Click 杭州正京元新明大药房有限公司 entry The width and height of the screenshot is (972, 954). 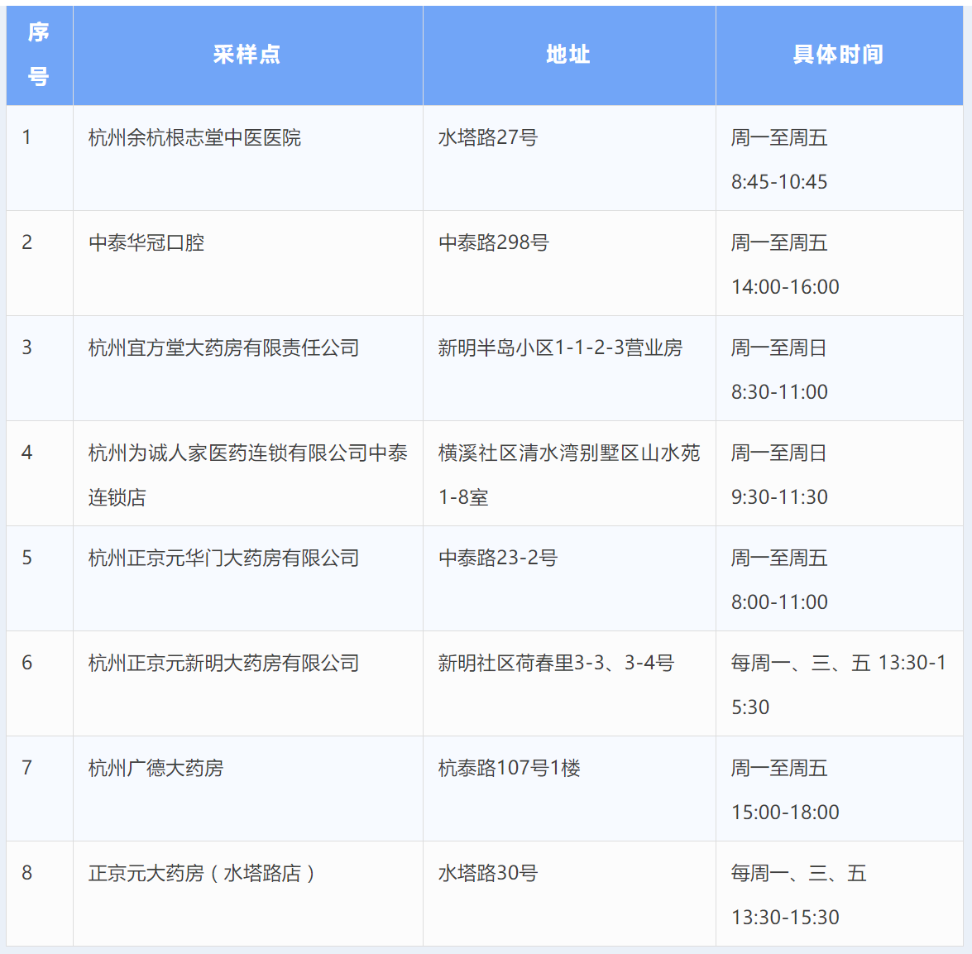(223, 663)
